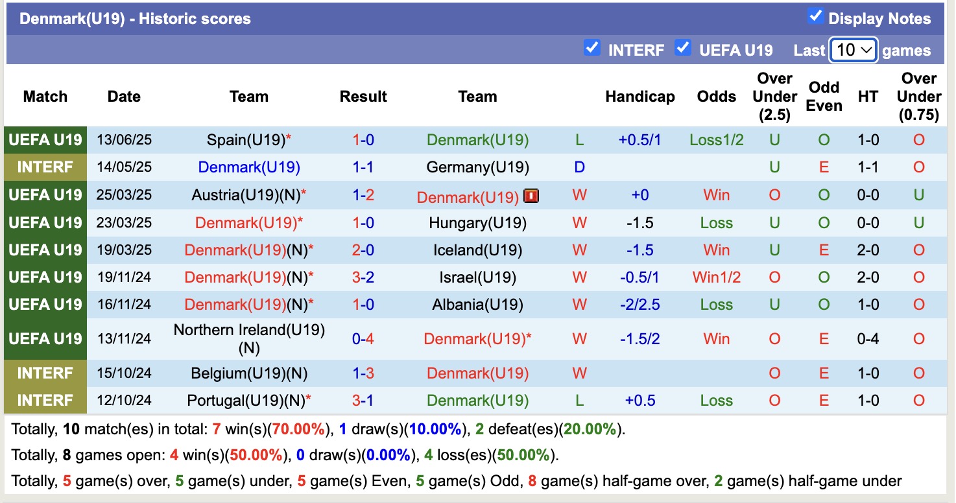Open Spain(U19) team link
Viewport: 956px width, 503px height.
(x=246, y=140)
